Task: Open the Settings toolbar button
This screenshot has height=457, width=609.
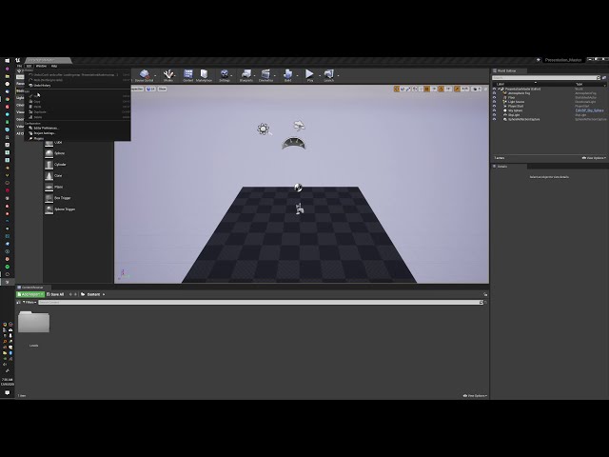Action: [x=225, y=75]
